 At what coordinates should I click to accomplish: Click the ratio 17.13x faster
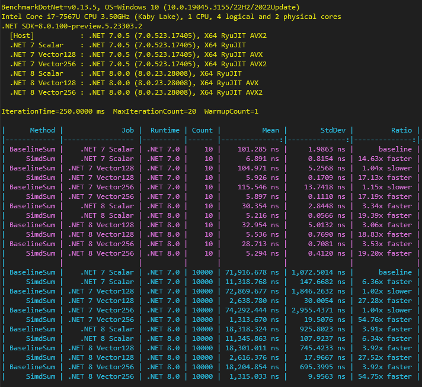click(385, 178)
